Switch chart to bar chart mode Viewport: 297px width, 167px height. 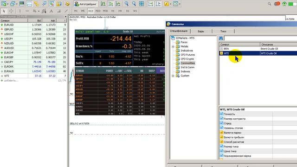tap(103, 4)
